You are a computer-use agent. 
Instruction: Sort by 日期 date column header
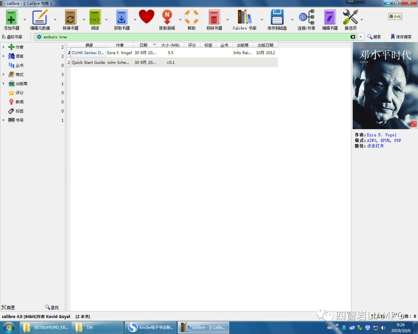(145, 45)
